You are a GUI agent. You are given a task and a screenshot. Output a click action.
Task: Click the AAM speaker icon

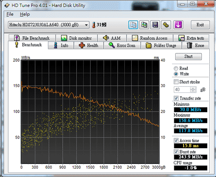pyautogui.click(x=106, y=38)
